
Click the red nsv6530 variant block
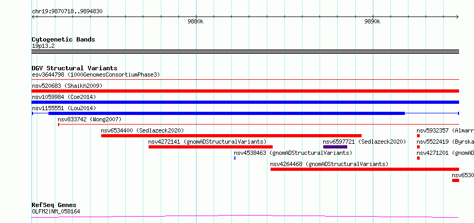(455, 180)
